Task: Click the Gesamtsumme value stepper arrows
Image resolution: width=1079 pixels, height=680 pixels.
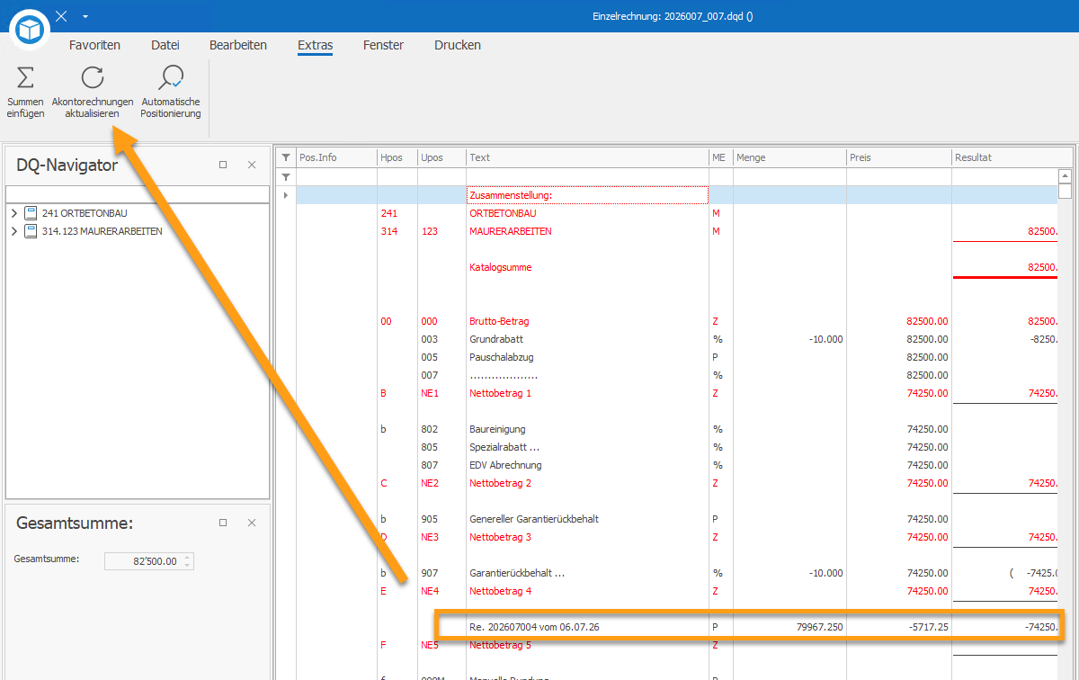Action: coord(187,561)
